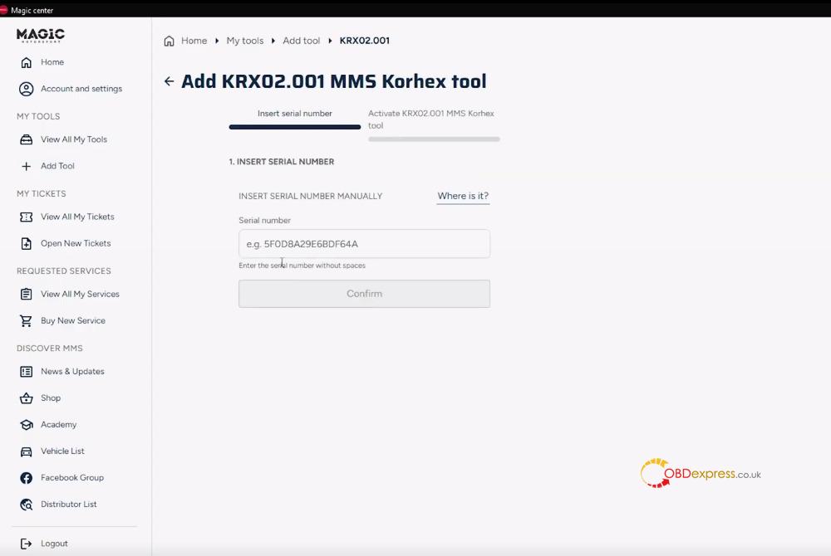Click the Open New Tickets document icon
Viewport: 831px width, 556px height.
coord(26,243)
